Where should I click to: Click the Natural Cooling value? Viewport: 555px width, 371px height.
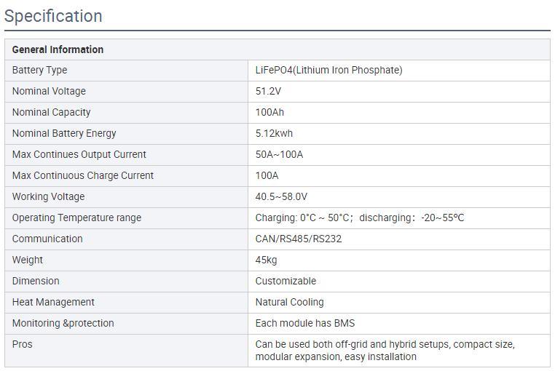pos(289,303)
